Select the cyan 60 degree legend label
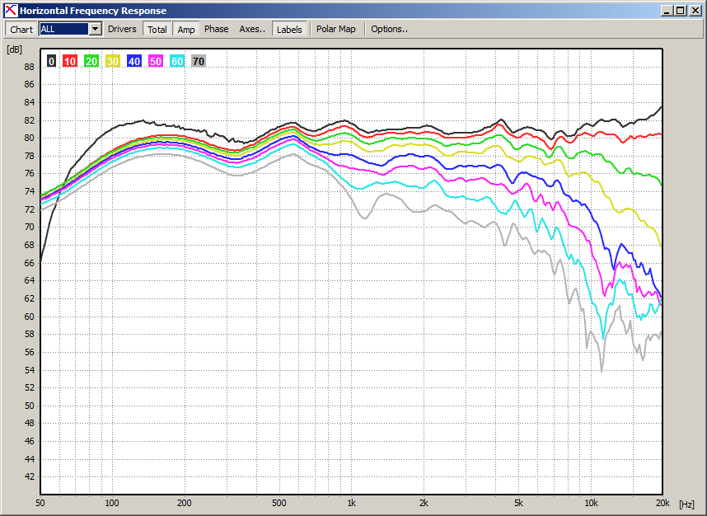The height and width of the screenshot is (516, 707). [x=177, y=61]
